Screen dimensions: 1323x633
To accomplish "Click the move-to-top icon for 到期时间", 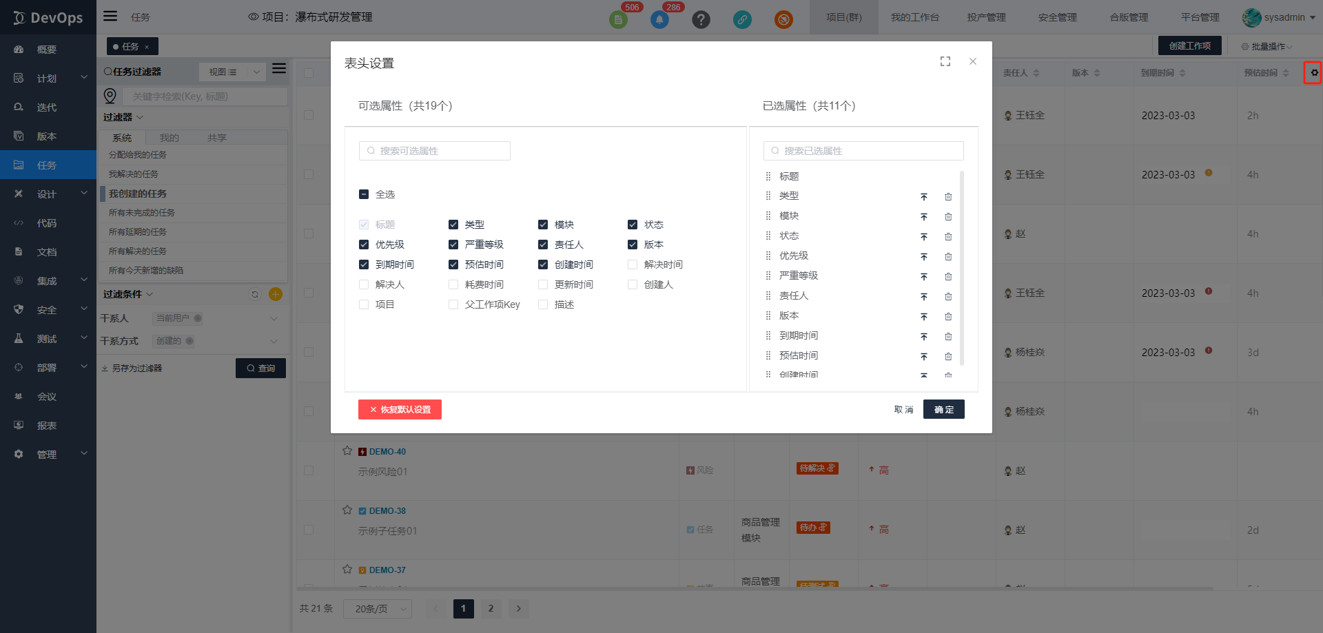I will (924, 337).
